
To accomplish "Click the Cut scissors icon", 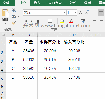I will [14, 10].
